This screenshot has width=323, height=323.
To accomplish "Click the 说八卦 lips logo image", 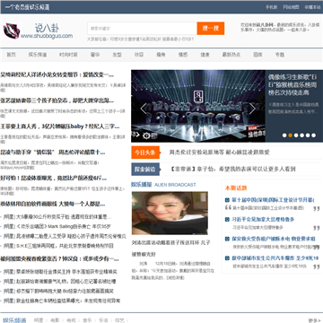I will pos(12,31).
